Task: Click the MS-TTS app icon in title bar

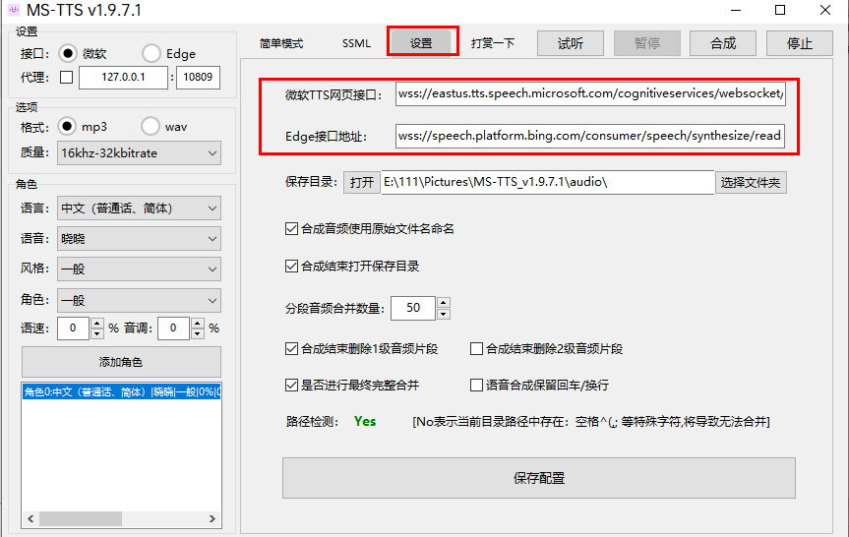Action: [x=14, y=10]
